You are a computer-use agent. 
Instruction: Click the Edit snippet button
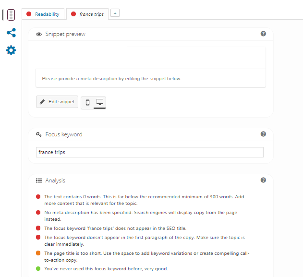pyautogui.click(x=57, y=102)
